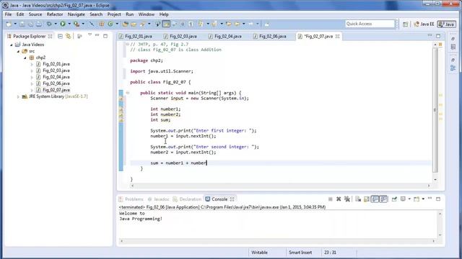Toggle Show Console When Standard Error Changes
This screenshot has height=259, width=462.
[x=383, y=199]
